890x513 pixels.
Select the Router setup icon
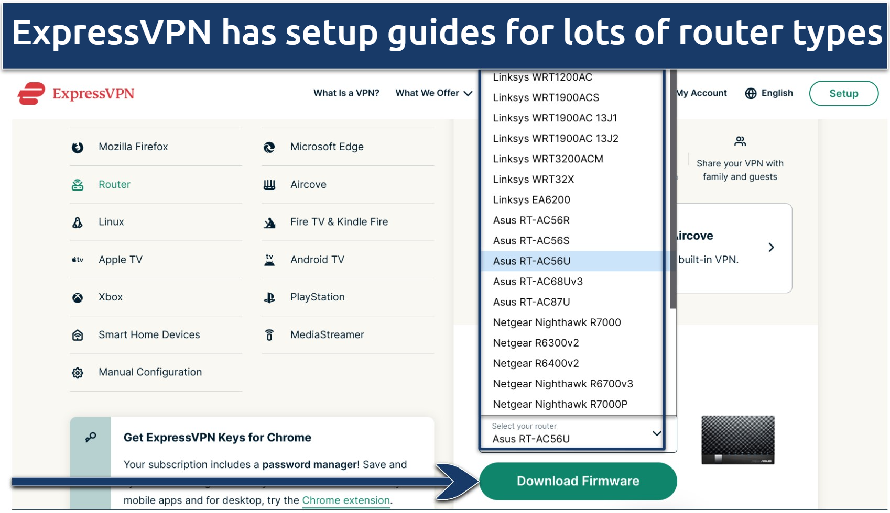tap(77, 184)
